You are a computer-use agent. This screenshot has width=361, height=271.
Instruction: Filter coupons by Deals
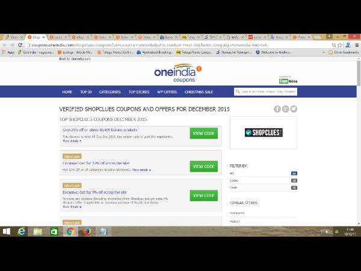(235, 187)
